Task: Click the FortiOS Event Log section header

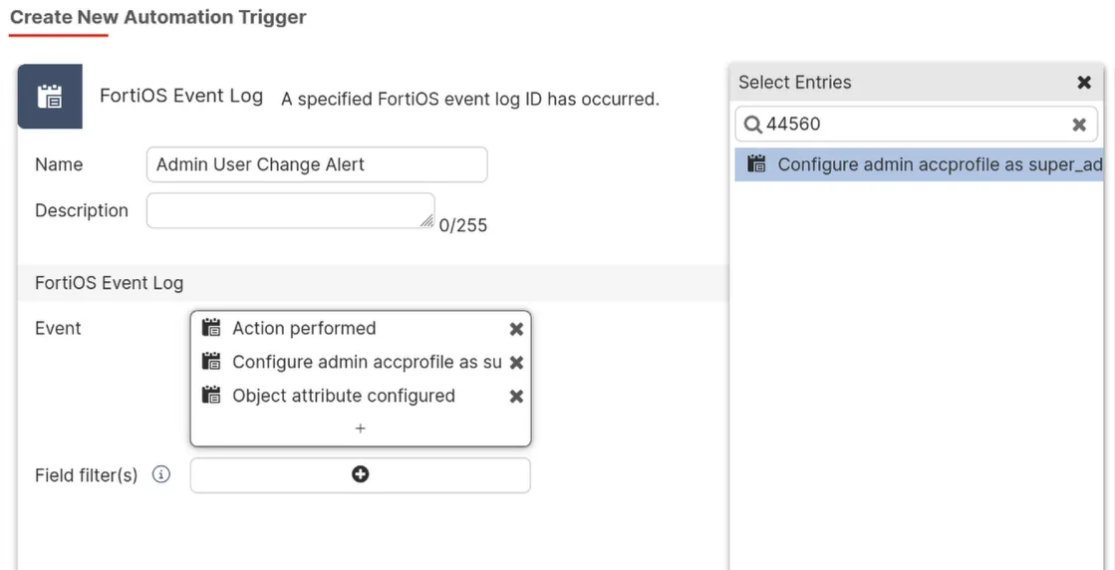Action: [x=373, y=283]
